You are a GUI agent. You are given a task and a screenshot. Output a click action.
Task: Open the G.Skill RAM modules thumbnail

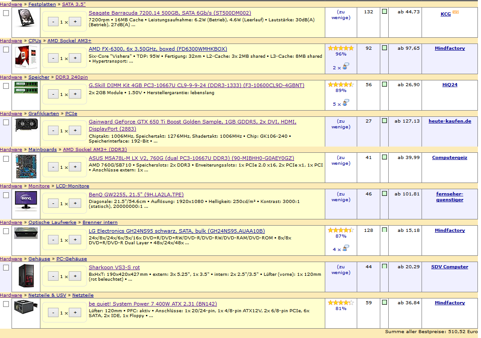pos(26,88)
